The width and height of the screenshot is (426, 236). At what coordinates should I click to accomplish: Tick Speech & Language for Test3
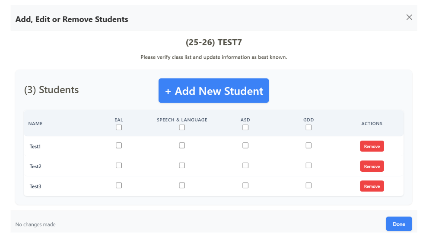(x=182, y=185)
